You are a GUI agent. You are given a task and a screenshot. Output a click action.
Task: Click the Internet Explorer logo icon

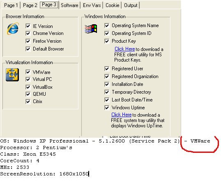[x=13, y=29]
